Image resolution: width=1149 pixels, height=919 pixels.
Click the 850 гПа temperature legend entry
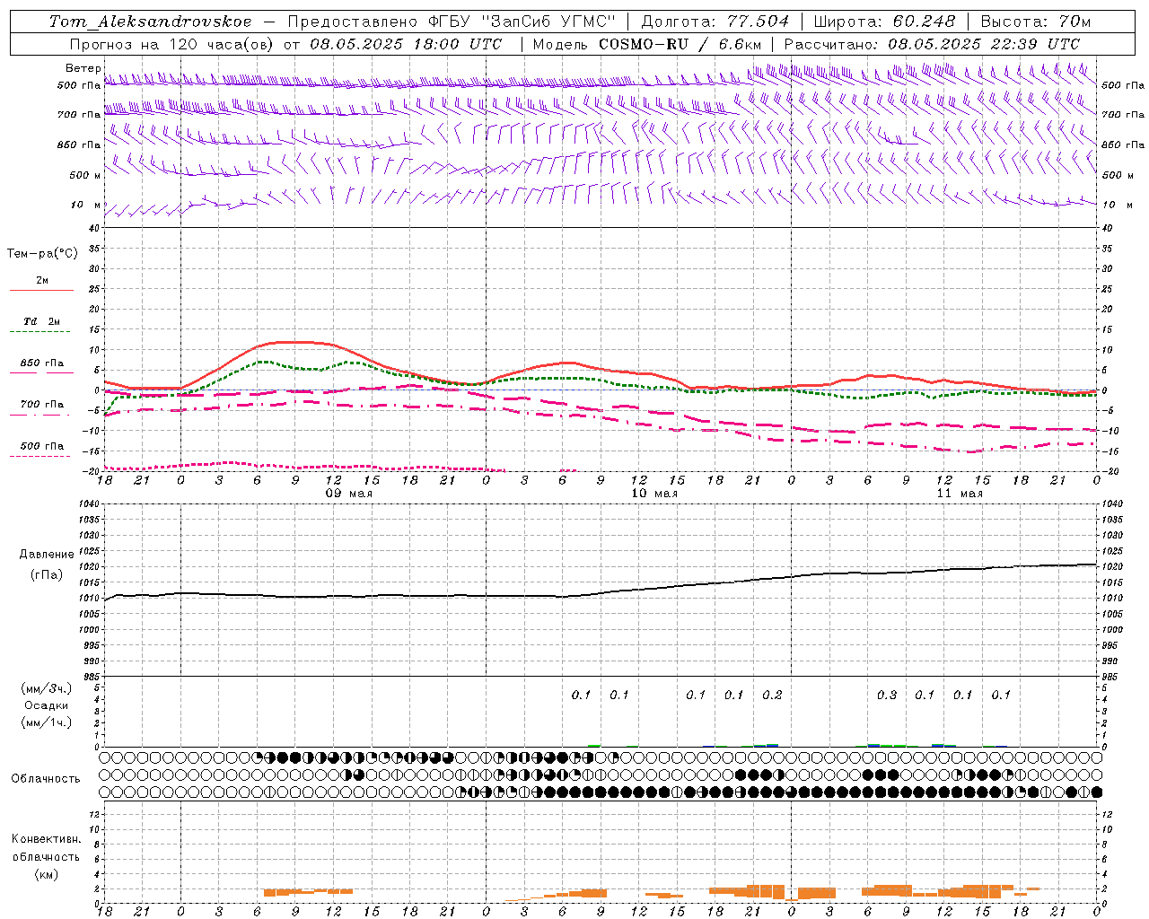coord(41,363)
